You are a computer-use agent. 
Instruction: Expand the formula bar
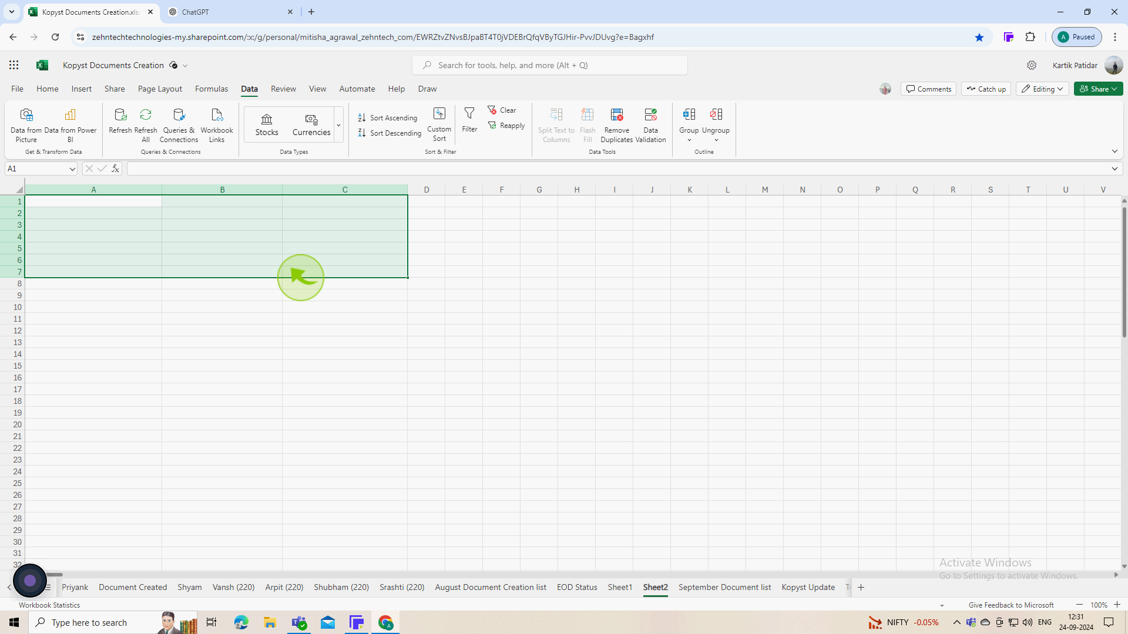pyautogui.click(x=1114, y=169)
